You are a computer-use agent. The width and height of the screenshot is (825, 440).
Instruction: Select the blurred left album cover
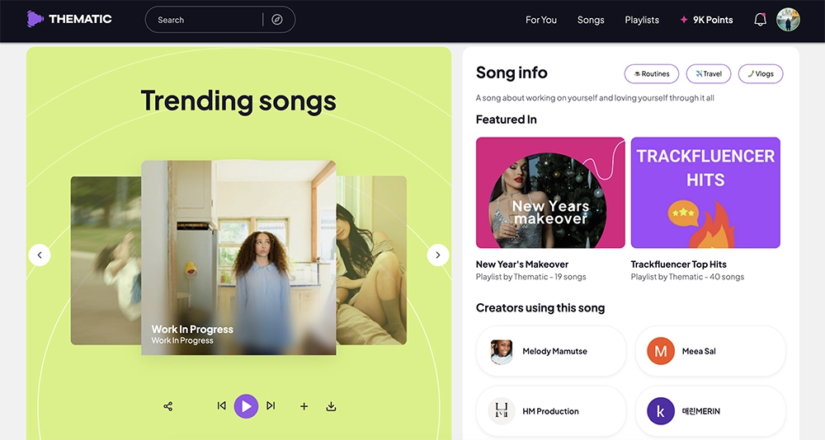click(x=106, y=260)
